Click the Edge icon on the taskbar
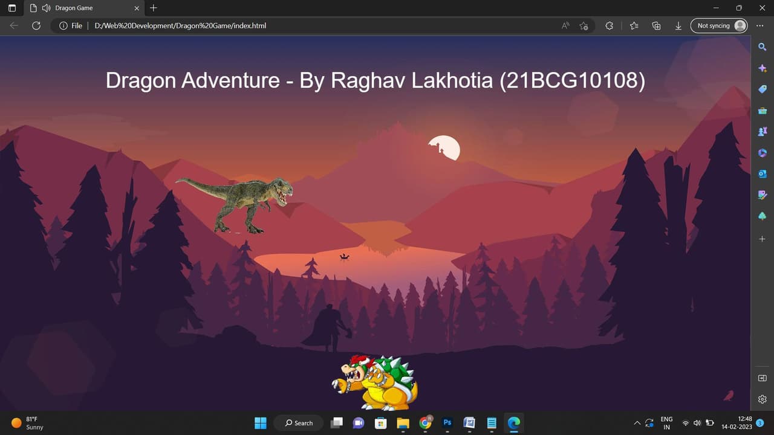Image resolution: width=774 pixels, height=435 pixels. [x=514, y=423]
